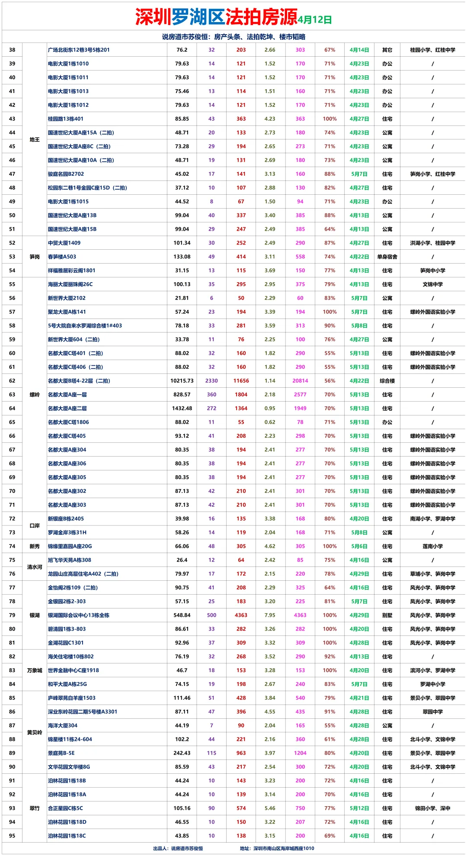467x856 pixels.
Task: Select property 金湖花园C1301
Action: [66, 643]
